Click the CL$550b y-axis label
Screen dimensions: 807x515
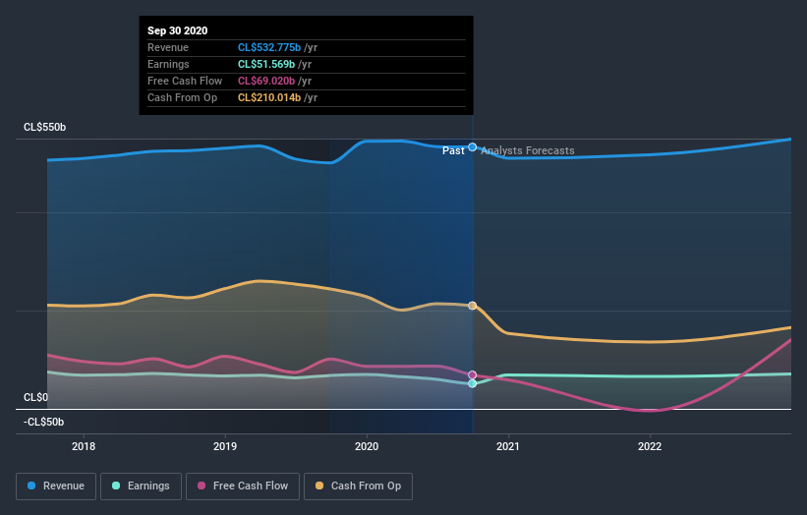pos(45,127)
